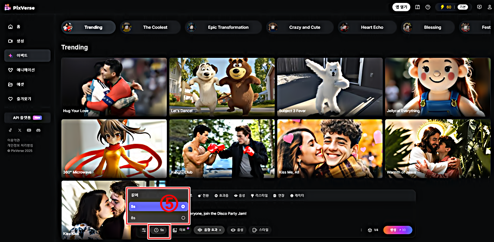Switch to the 연장 tab above the prompt

(x=279, y=195)
